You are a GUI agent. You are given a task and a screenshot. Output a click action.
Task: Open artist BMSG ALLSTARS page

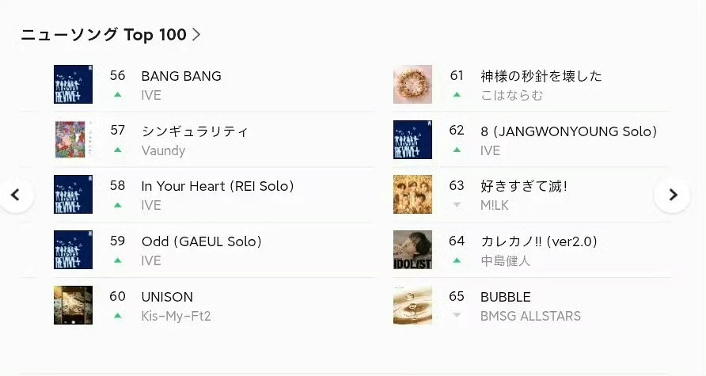[530, 317]
